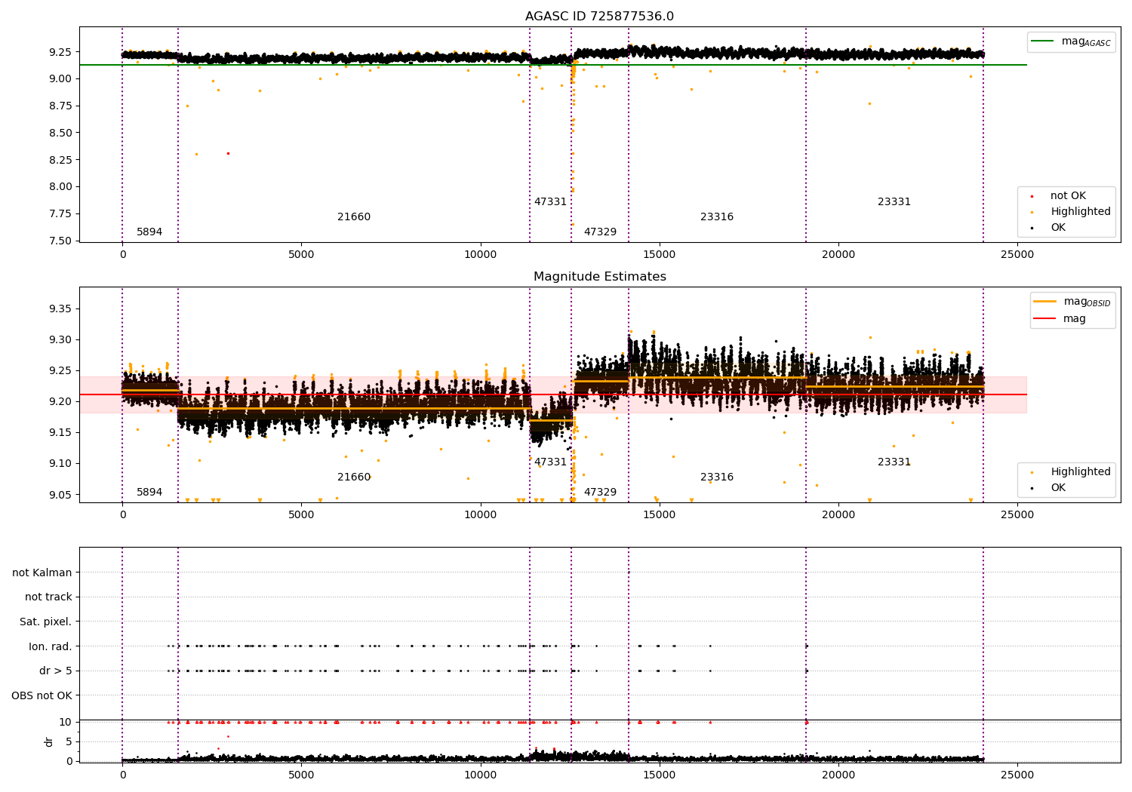The width and height of the screenshot is (1132, 792).
Task: Click the 9.05 y-axis tick label
Action: coord(60,495)
